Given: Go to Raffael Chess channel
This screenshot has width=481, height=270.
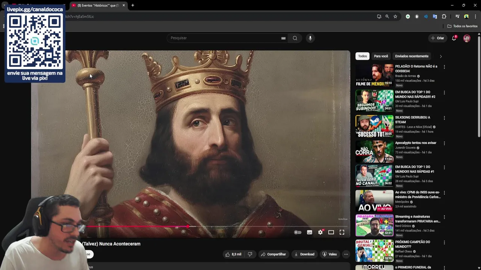Looking at the screenshot, I should pyautogui.click(x=404, y=252).
